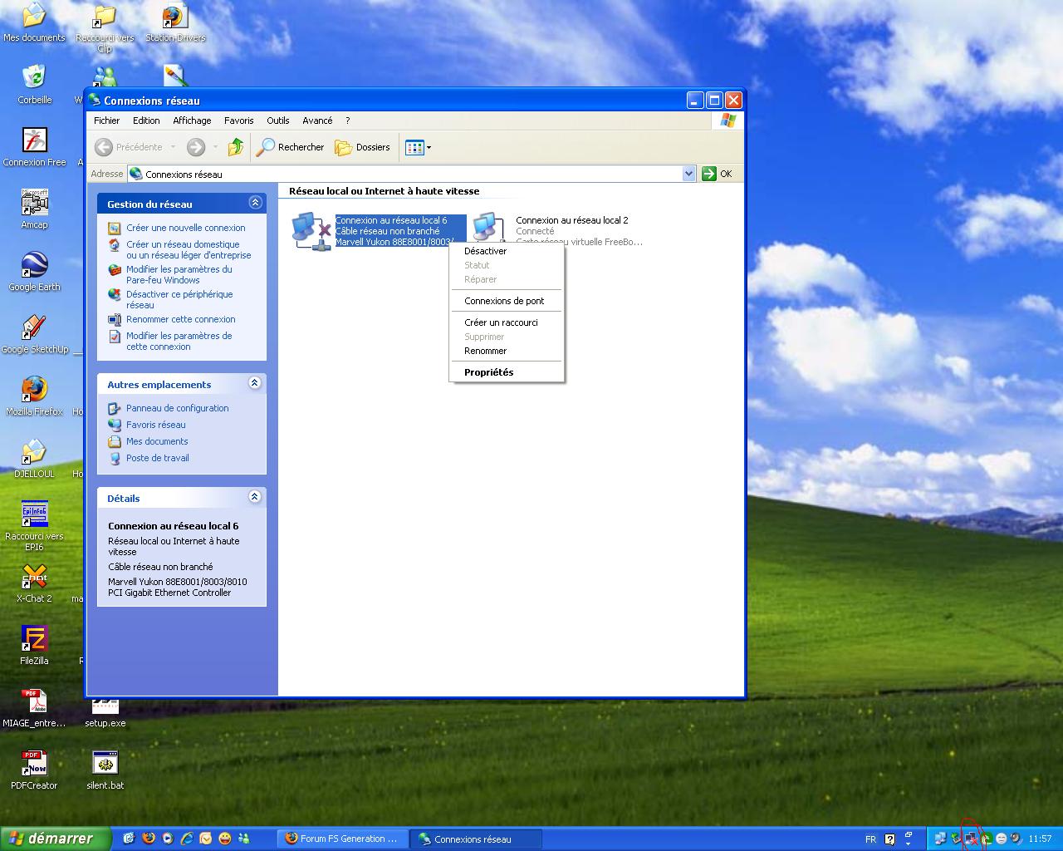The image size is (1063, 851).
Task: Click the démarrer start button
Action: pos(55,839)
